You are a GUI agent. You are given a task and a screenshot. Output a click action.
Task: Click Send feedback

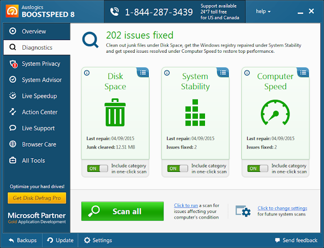tap(296, 240)
